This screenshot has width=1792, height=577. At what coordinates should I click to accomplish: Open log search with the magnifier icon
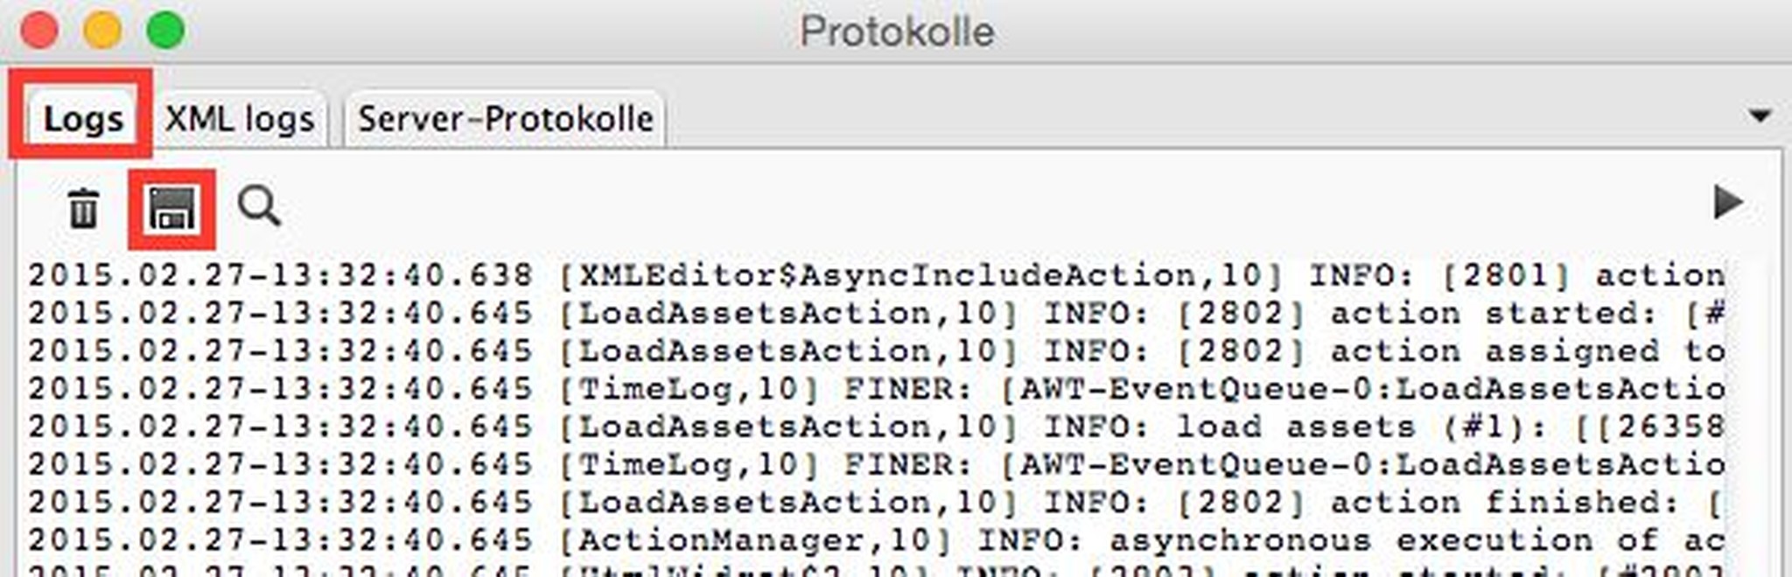(259, 208)
